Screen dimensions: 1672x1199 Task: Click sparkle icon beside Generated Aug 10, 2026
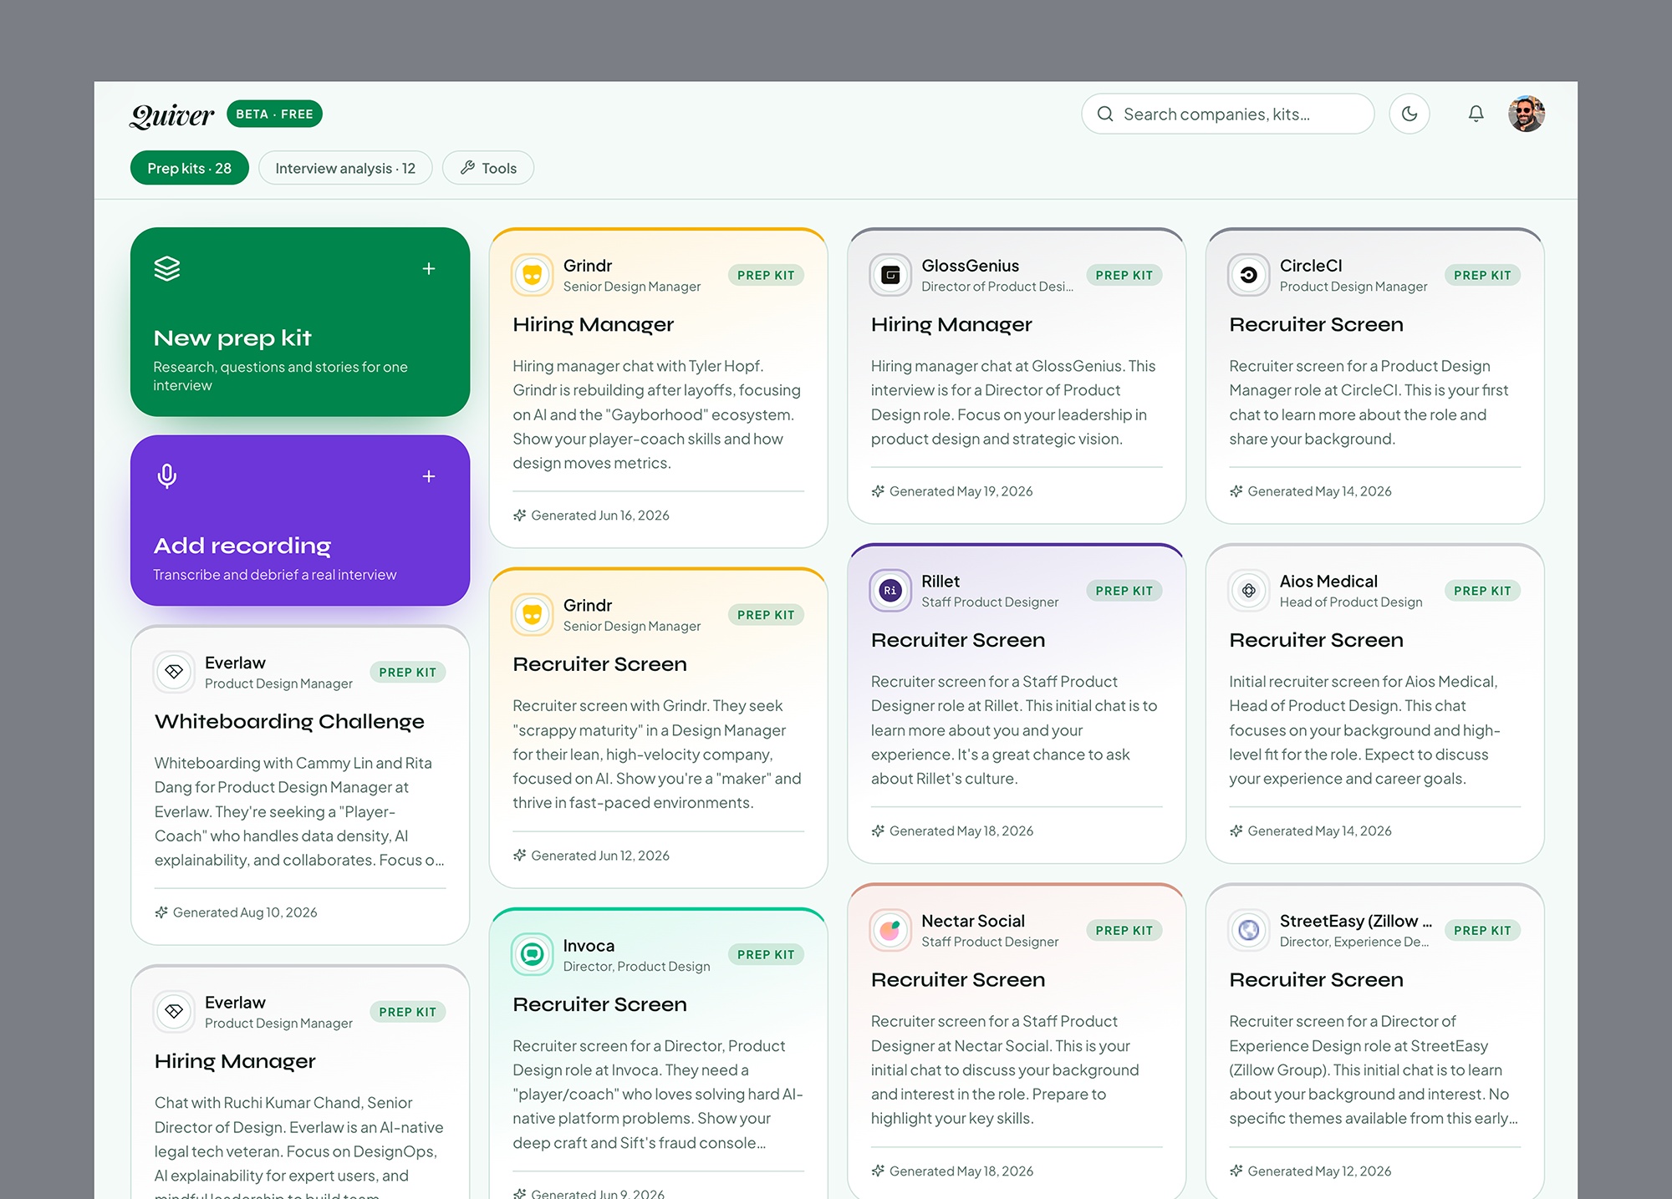(x=161, y=912)
